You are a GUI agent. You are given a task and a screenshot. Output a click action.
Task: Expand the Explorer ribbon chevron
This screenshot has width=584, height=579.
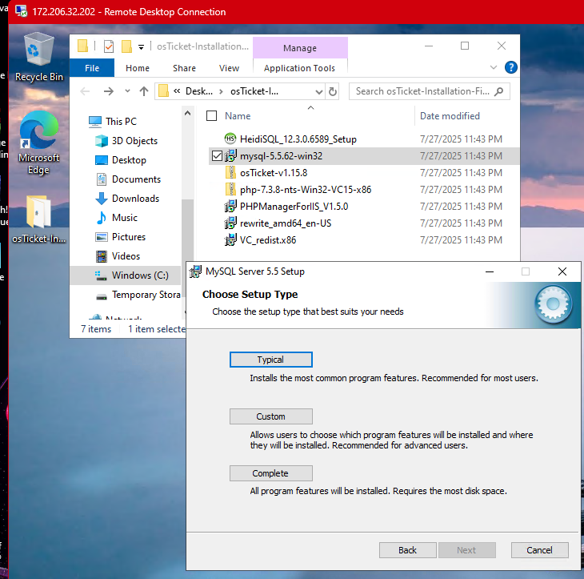[x=494, y=67]
